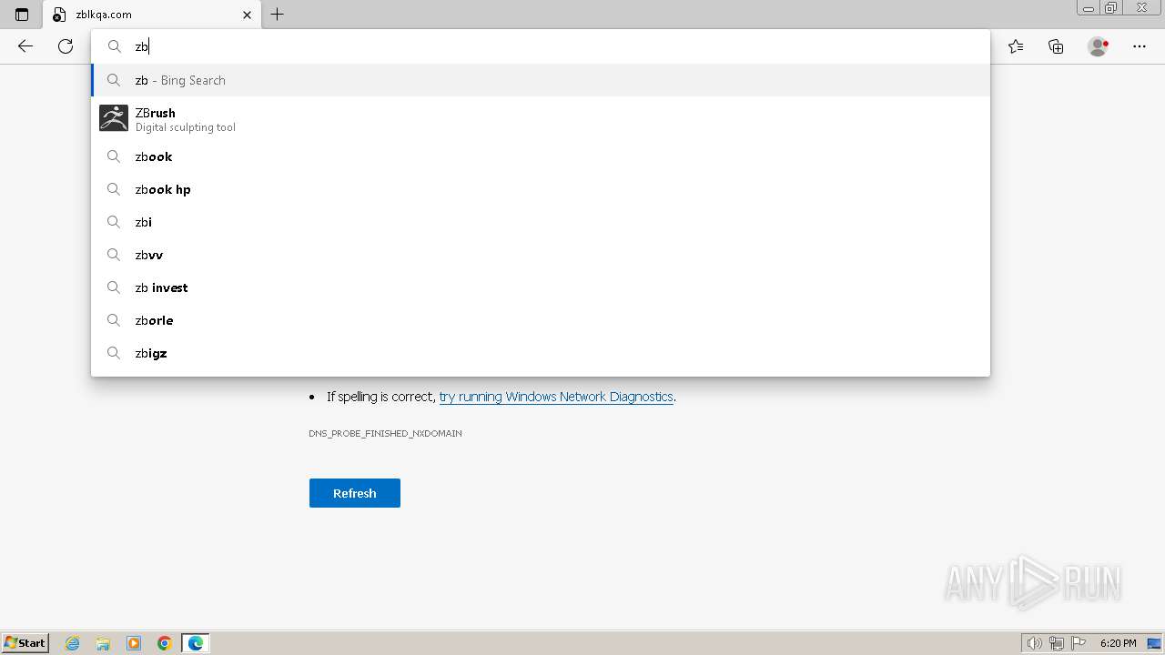Click the user profile avatar

click(x=1099, y=46)
